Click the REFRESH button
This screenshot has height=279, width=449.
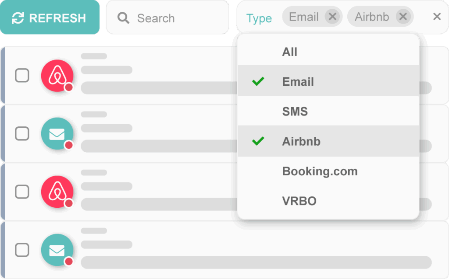(x=50, y=17)
